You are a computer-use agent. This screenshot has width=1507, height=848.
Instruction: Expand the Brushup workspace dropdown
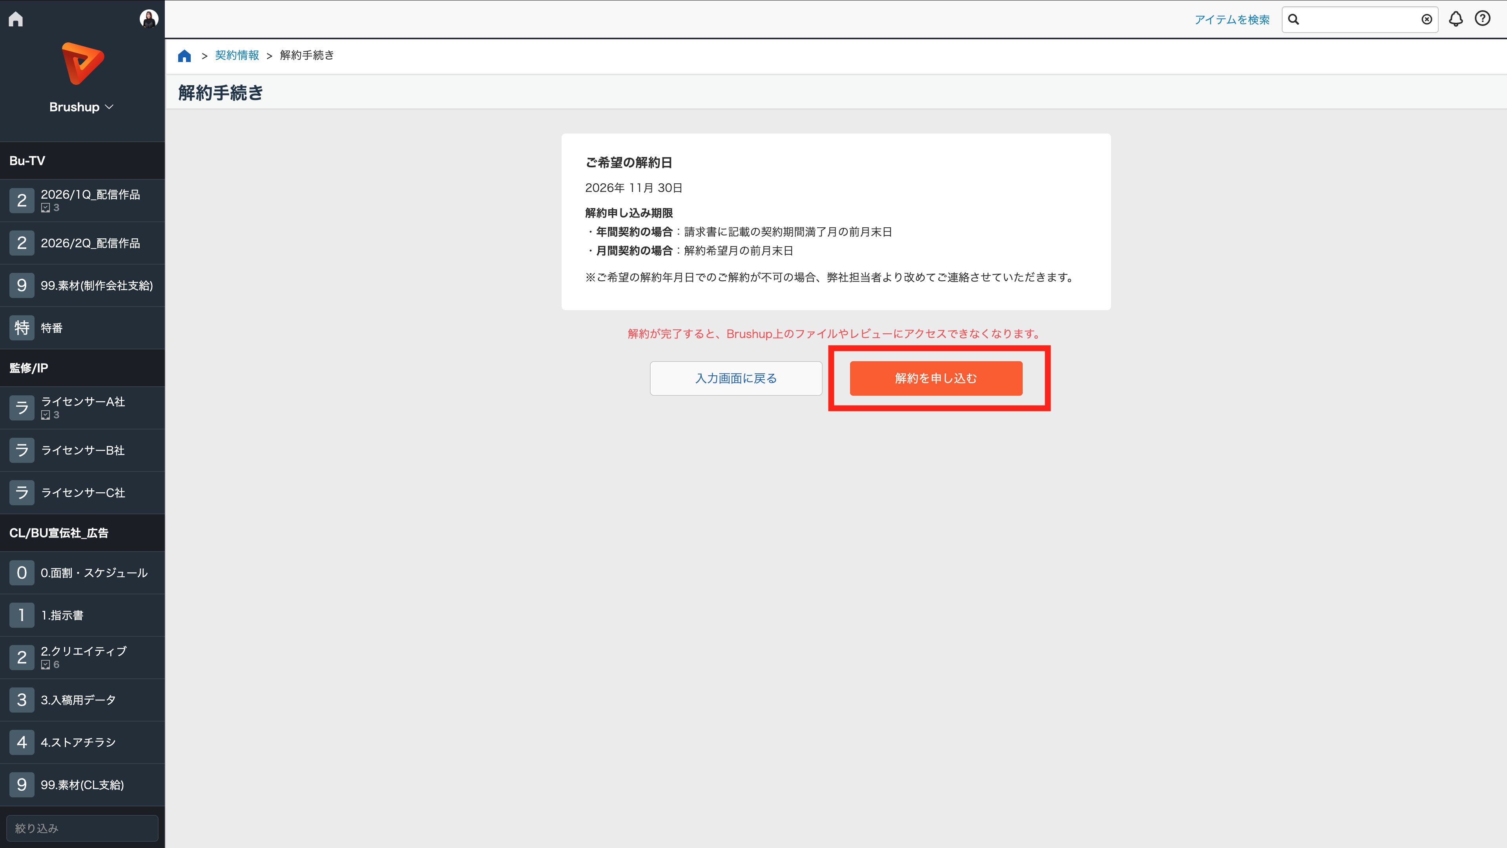pos(82,107)
